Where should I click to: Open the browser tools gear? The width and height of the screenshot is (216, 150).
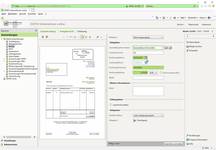[x=210, y=6]
